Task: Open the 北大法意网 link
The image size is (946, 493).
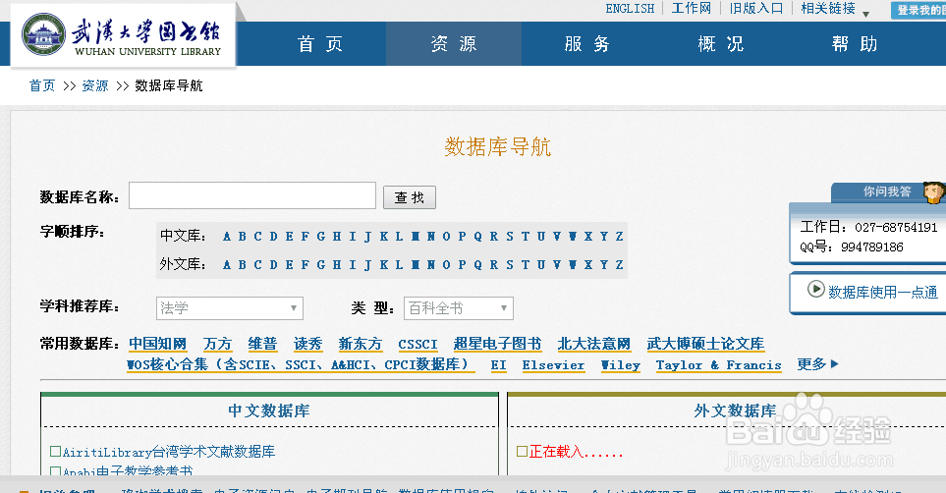Action: coord(594,344)
